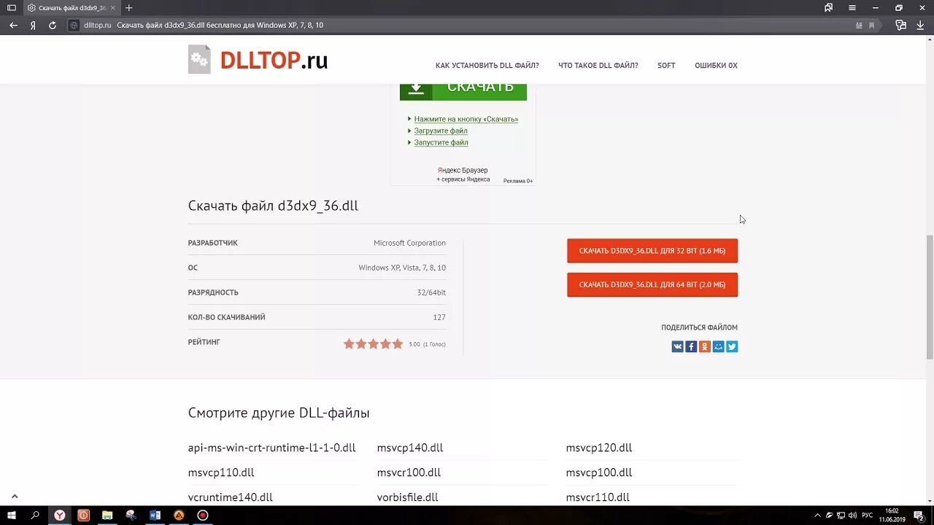The image size is (934, 525).
Task: Share file via Odnoklassniki icon
Action: pos(705,347)
